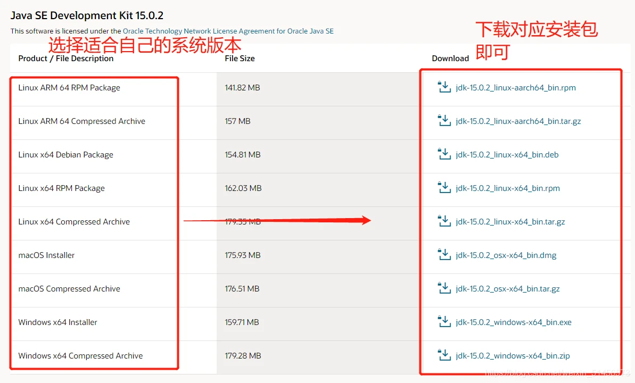The height and width of the screenshot is (383, 635).
Task: Download jdk-15.0.2_linux-aarch64_bin.rpm
Action: click(516, 88)
